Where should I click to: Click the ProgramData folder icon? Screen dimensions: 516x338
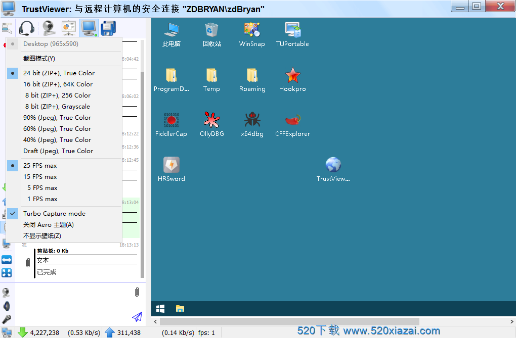pos(171,79)
